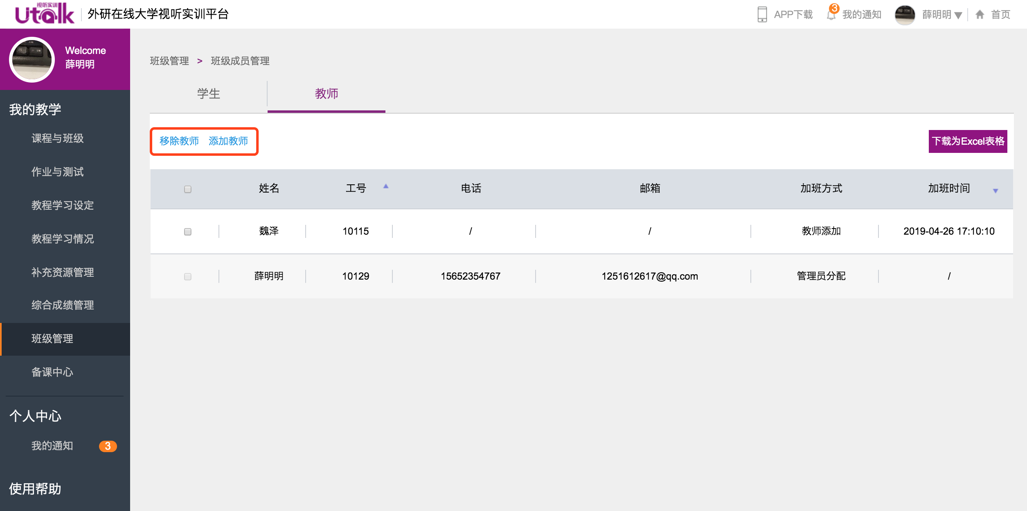Open the 薛明明 user dropdown in header
This screenshot has height=511, width=1027.
click(x=942, y=15)
